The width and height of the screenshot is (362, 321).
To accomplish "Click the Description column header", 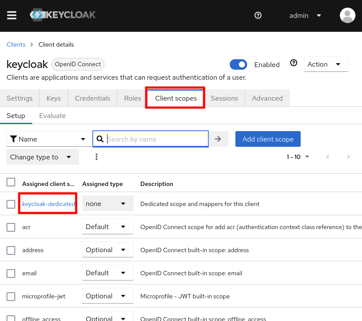I will (x=157, y=184).
